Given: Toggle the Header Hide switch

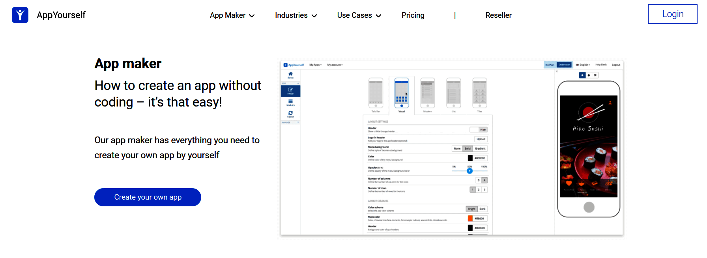Looking at the screenshot, I should (x=479, y=130).
